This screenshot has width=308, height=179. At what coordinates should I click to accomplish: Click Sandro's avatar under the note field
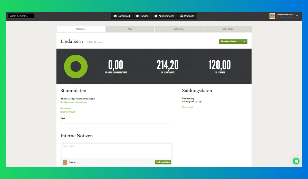[x=65, y=162]
